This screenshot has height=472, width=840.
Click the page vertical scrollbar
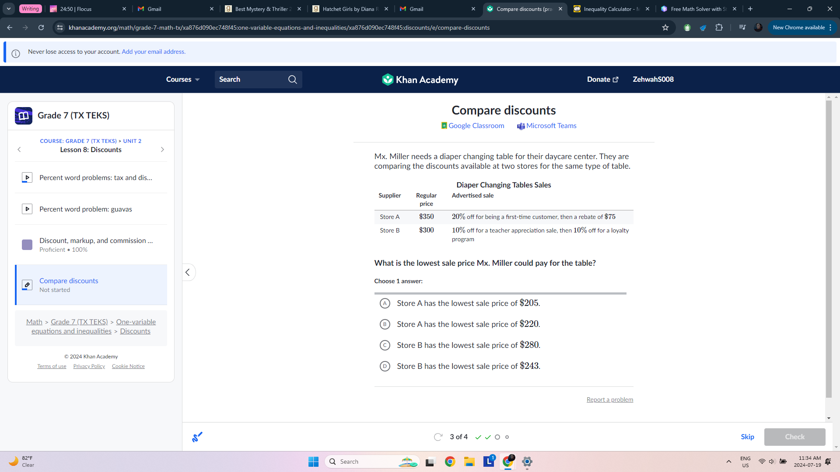pyautogui.click(x=829, y=249)
